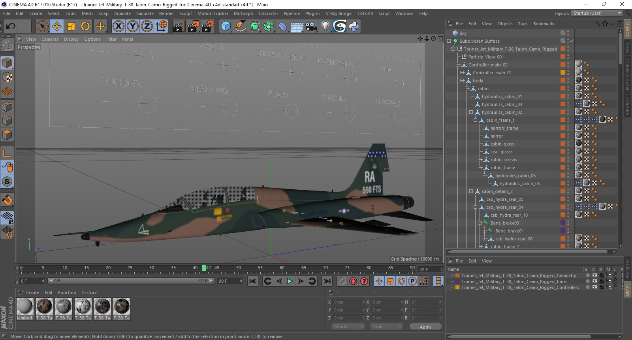The width and height of the screenshot is (632, 340).
Task: Open the Layout dropdown Startup (User)
Action: 597,13
